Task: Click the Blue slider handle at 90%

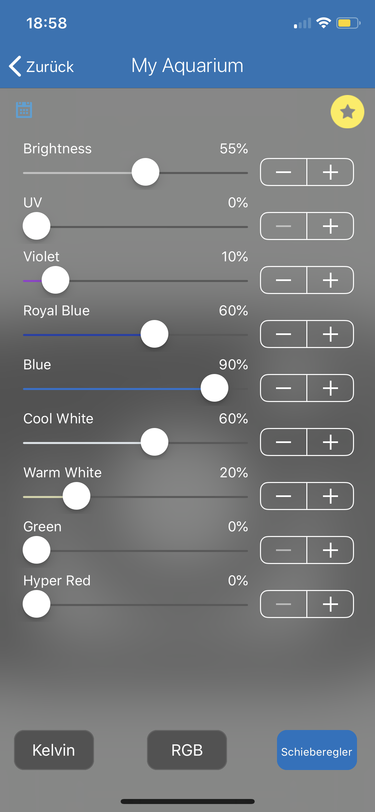Action: [214, 388]
